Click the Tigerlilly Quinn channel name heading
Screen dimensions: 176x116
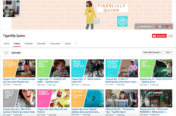tap(14, 36)
